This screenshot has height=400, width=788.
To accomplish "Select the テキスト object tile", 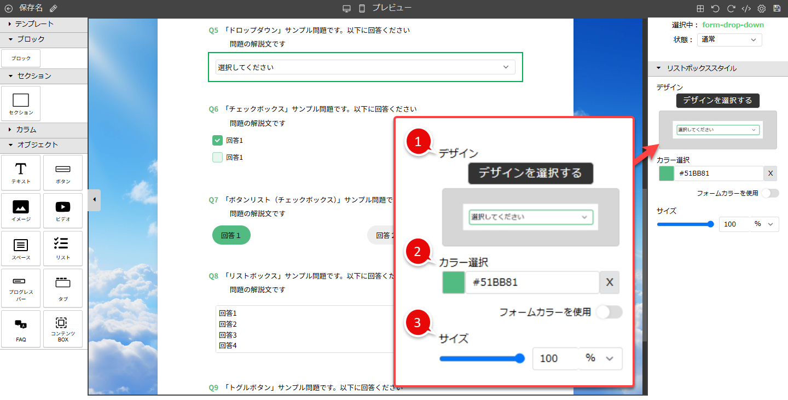I will [x=21, y=173].
